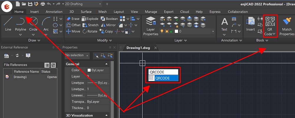Open the Surface ribbon tab
The height and width of the screenshot is (118, 295).
coord(86,12)
